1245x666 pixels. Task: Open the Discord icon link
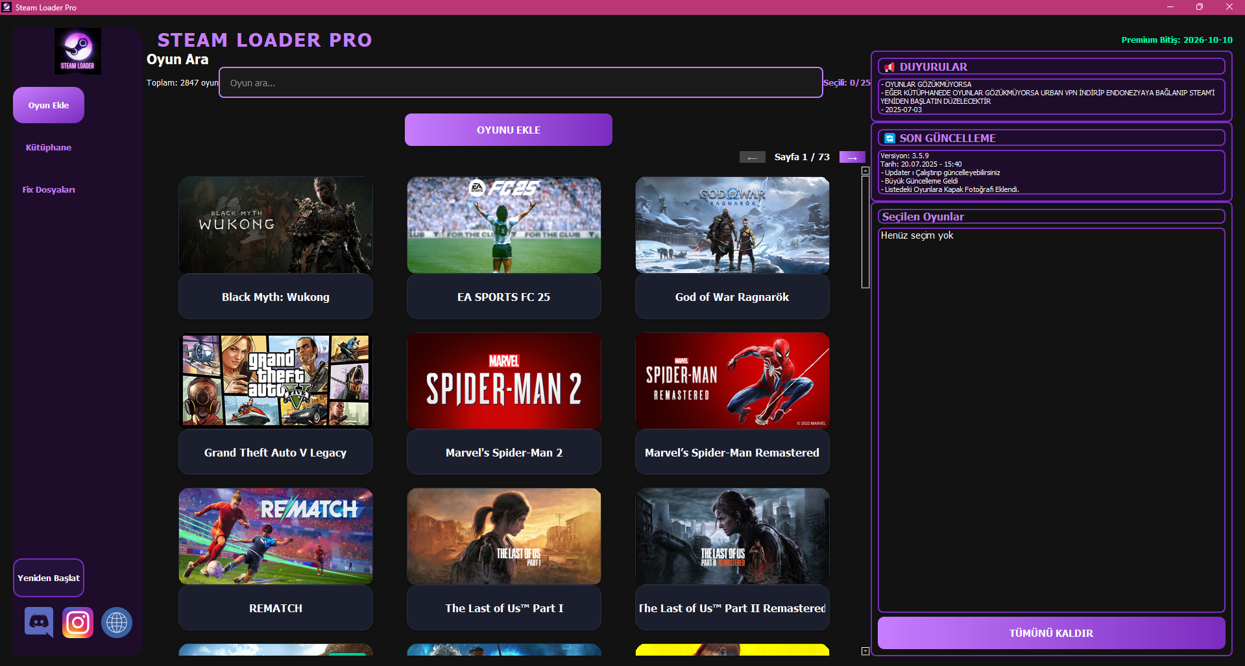point(39,623)
